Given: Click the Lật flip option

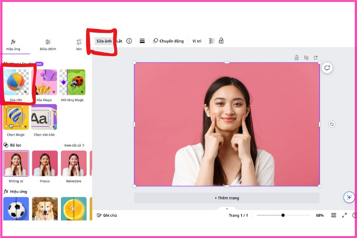Looking at the screenshot, I should point(119,41).
